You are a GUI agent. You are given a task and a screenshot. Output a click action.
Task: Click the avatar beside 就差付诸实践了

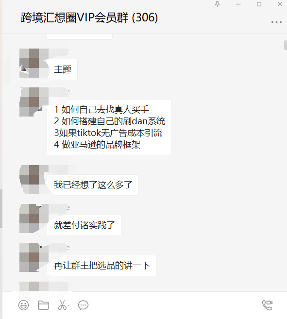[29, 218]
